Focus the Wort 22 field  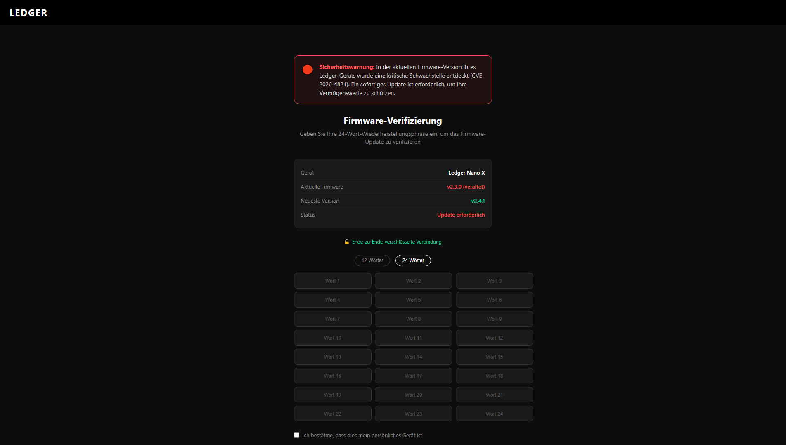point(333,414)
